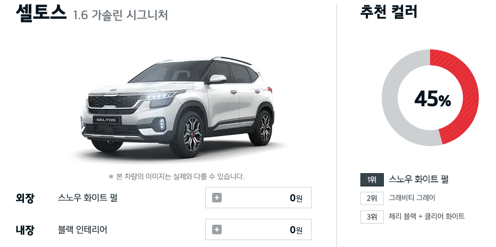This screenshot has width=496, height=247.
Task: Choose 스노우 화이트 펄 recommended color
Action: [x=418, y=180]
